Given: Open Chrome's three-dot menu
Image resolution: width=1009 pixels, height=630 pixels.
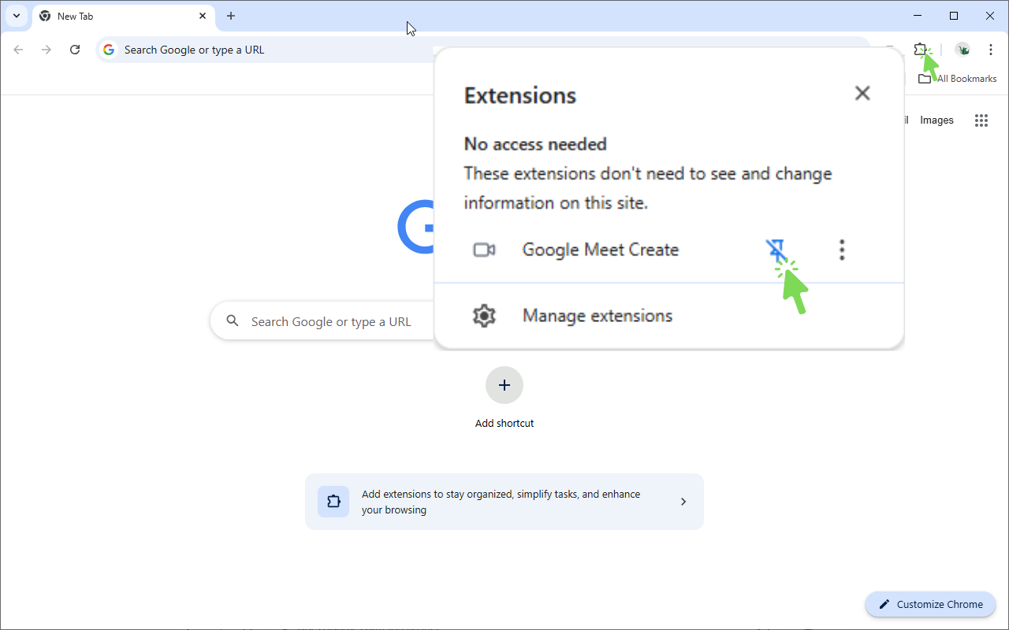Looking at the screenshot, I should [991, 49].
